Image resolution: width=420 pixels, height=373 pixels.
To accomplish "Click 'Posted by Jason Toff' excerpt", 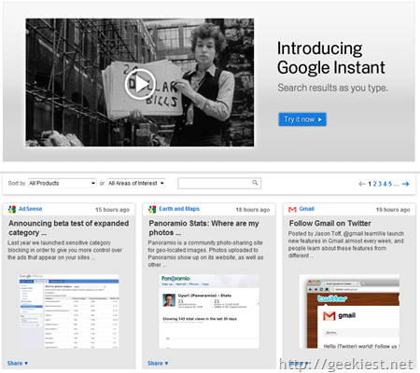I will coord(346,244).
